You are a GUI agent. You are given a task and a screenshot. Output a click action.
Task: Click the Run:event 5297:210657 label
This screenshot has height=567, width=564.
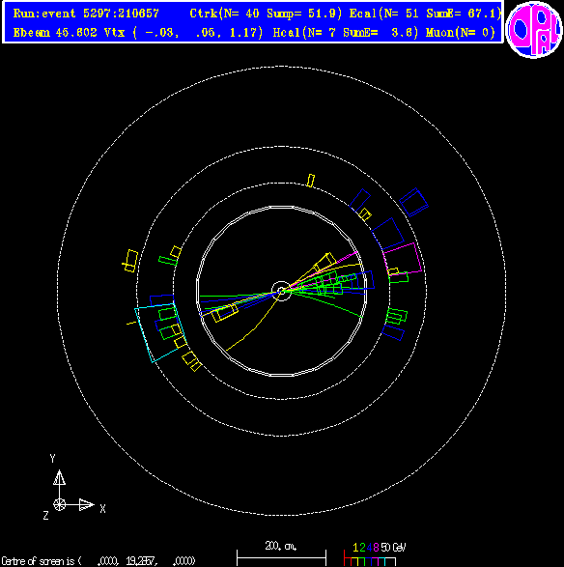[86, 14]
